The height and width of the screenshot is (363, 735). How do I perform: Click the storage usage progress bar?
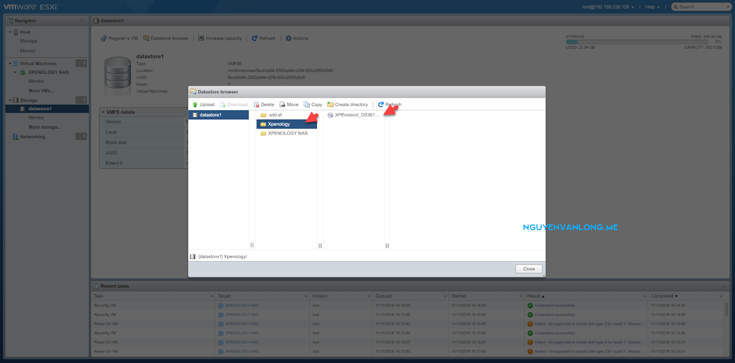pyautogui.click(x=637, y=42)
